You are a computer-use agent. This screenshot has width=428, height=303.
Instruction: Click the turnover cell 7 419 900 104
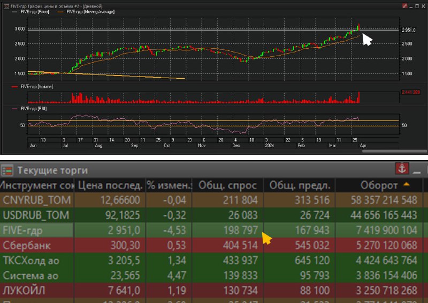click(x=379, y=230)
